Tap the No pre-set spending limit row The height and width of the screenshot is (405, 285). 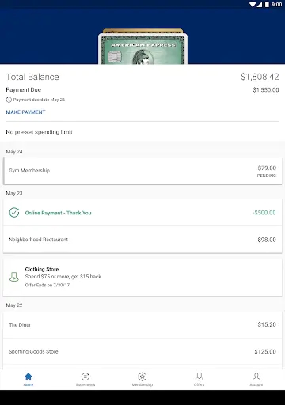[142, 132]
